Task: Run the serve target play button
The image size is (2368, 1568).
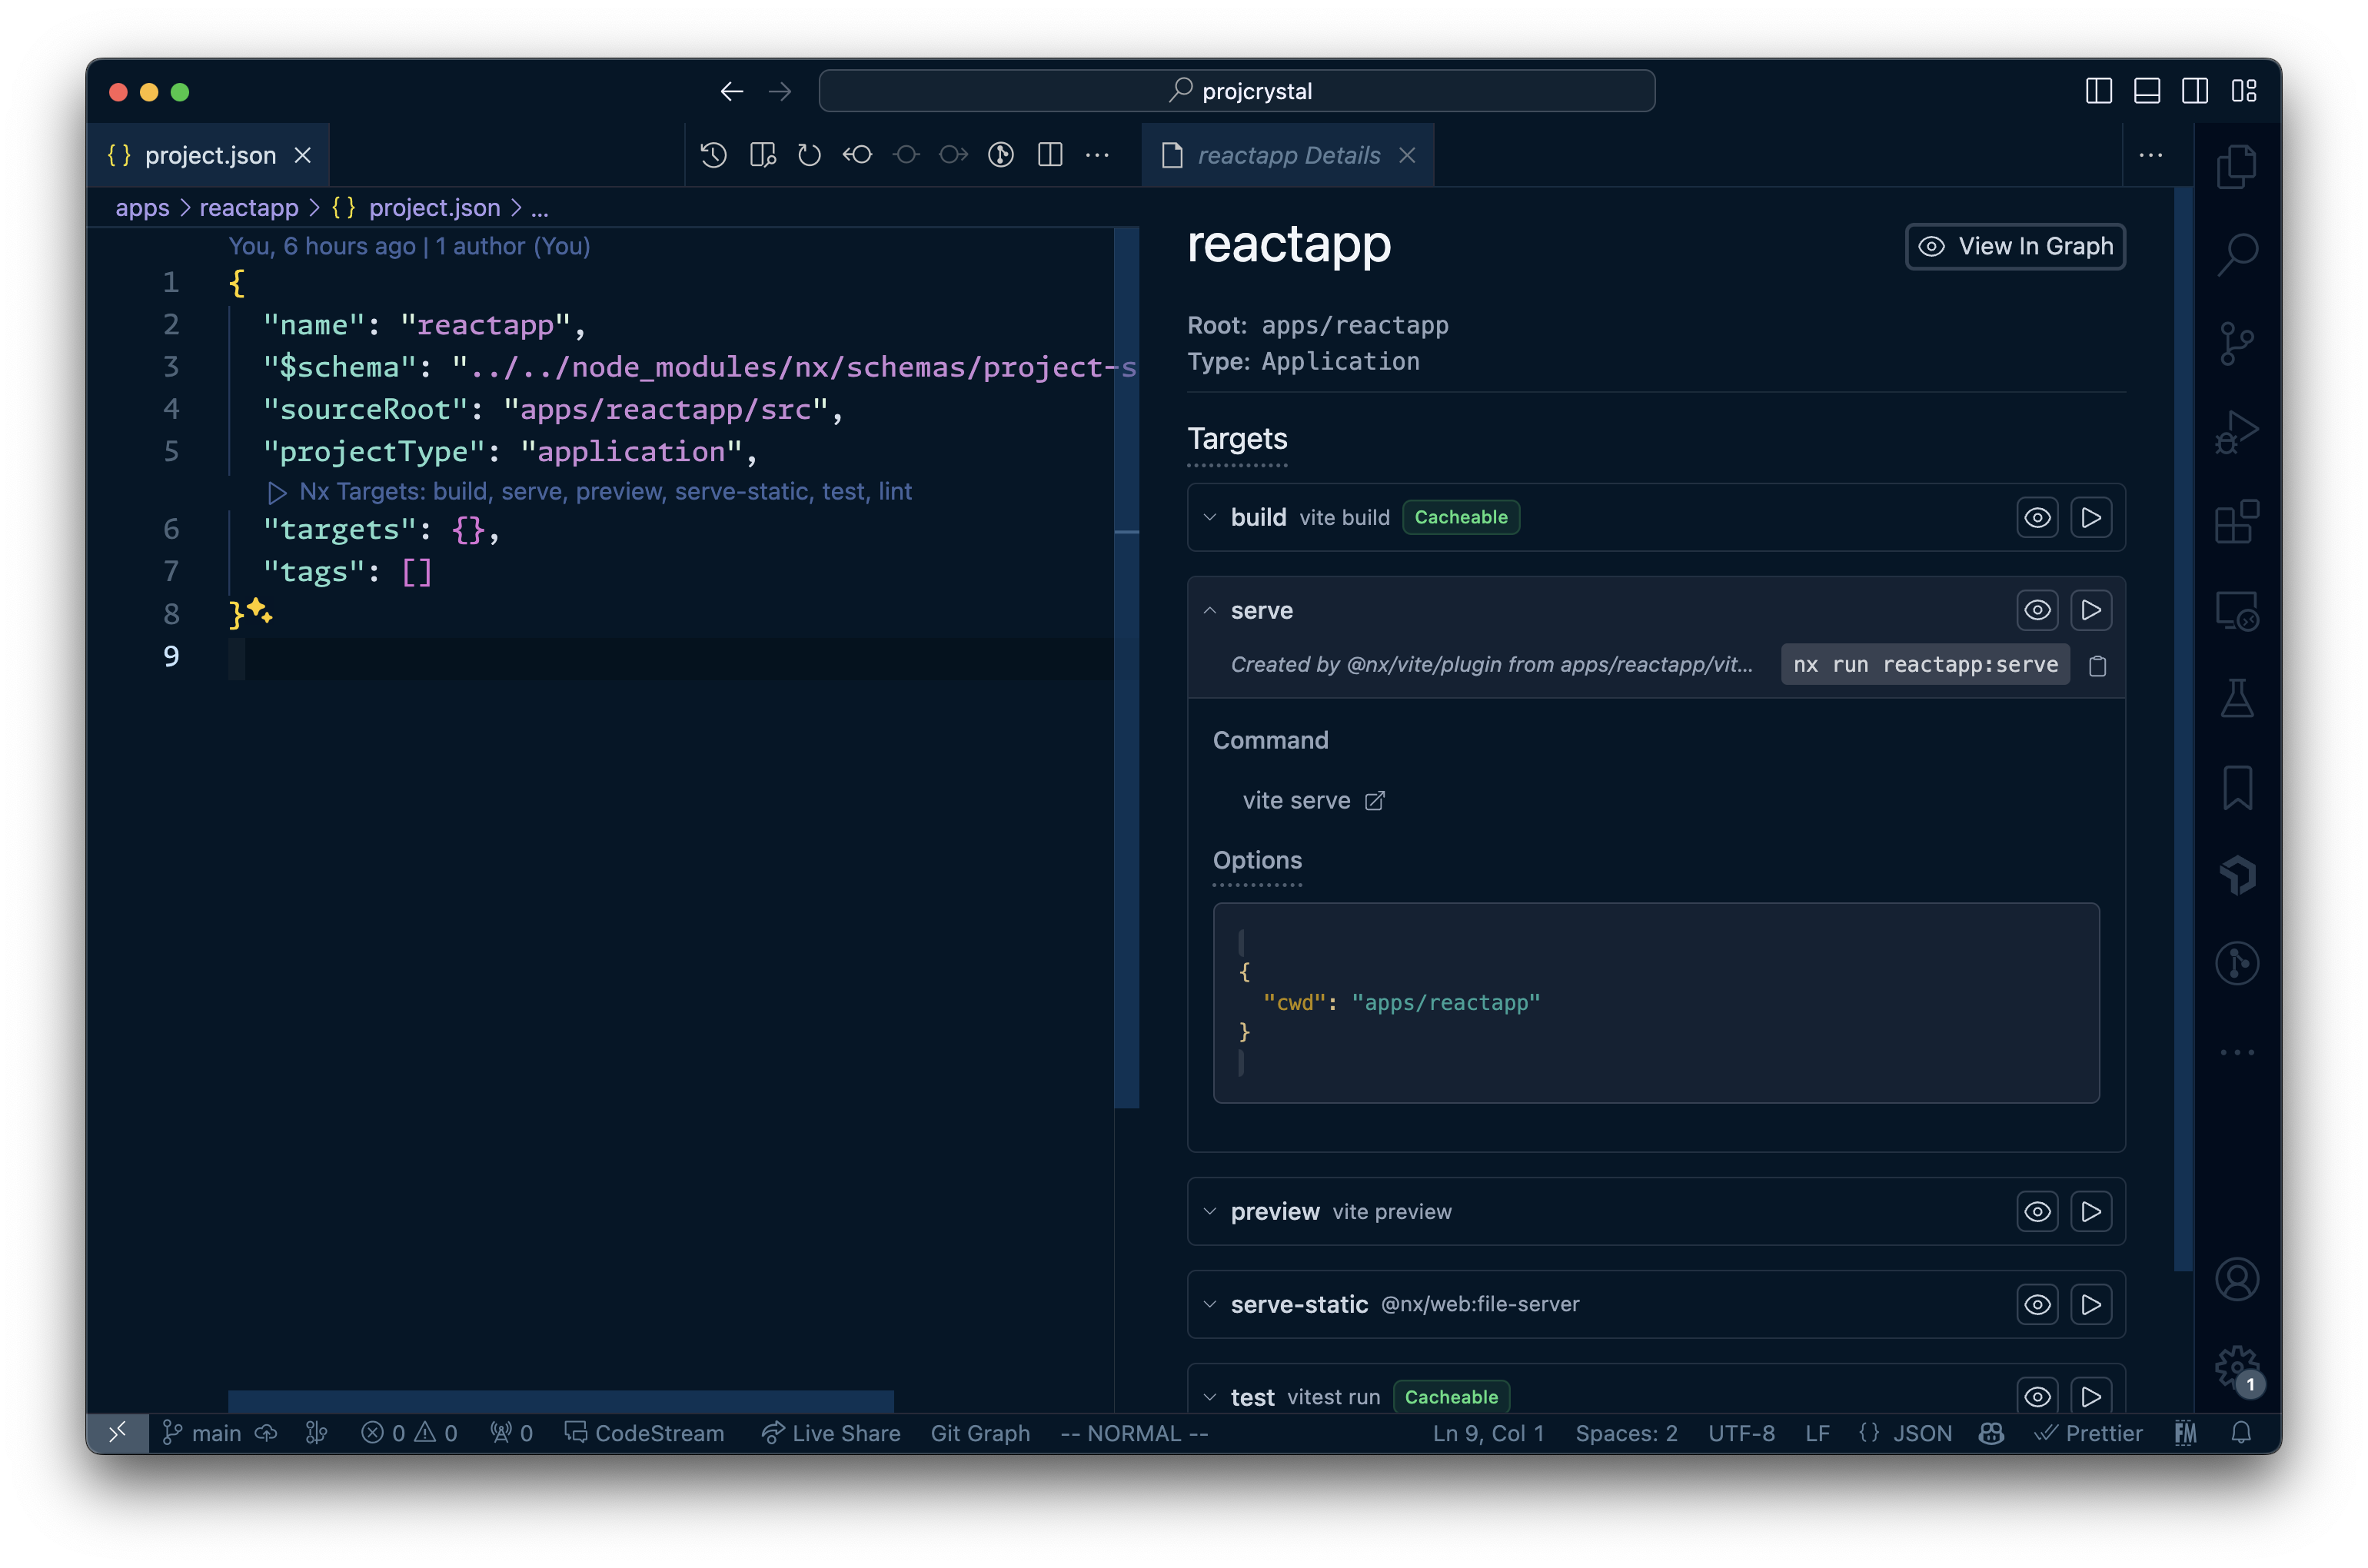Action: 2091,610
